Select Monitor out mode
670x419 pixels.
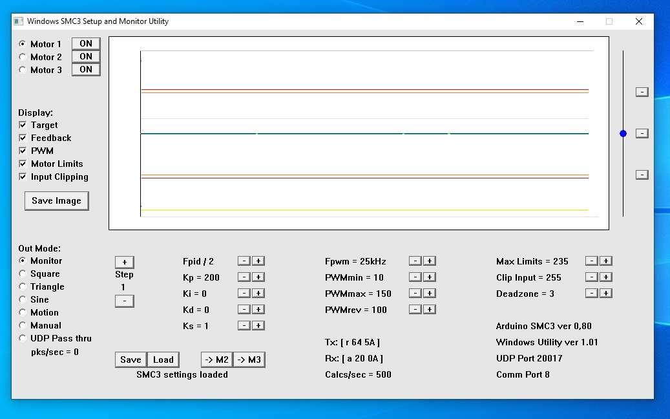click(22, 261)
